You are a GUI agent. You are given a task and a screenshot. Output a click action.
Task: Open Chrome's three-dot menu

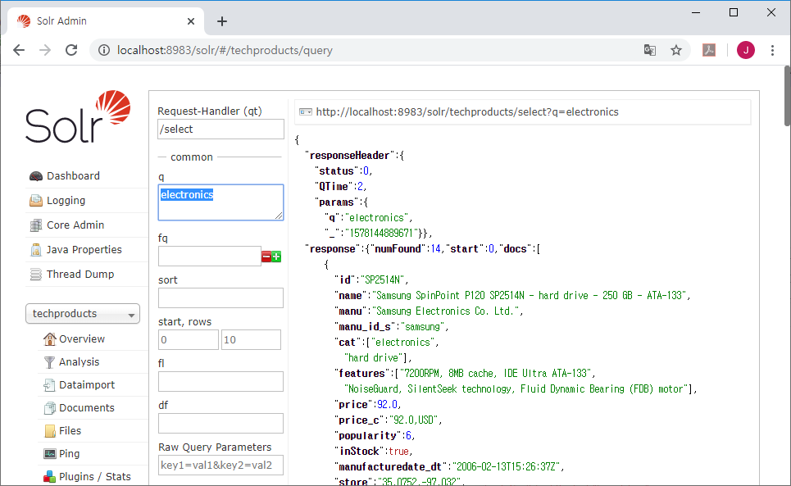772,50
